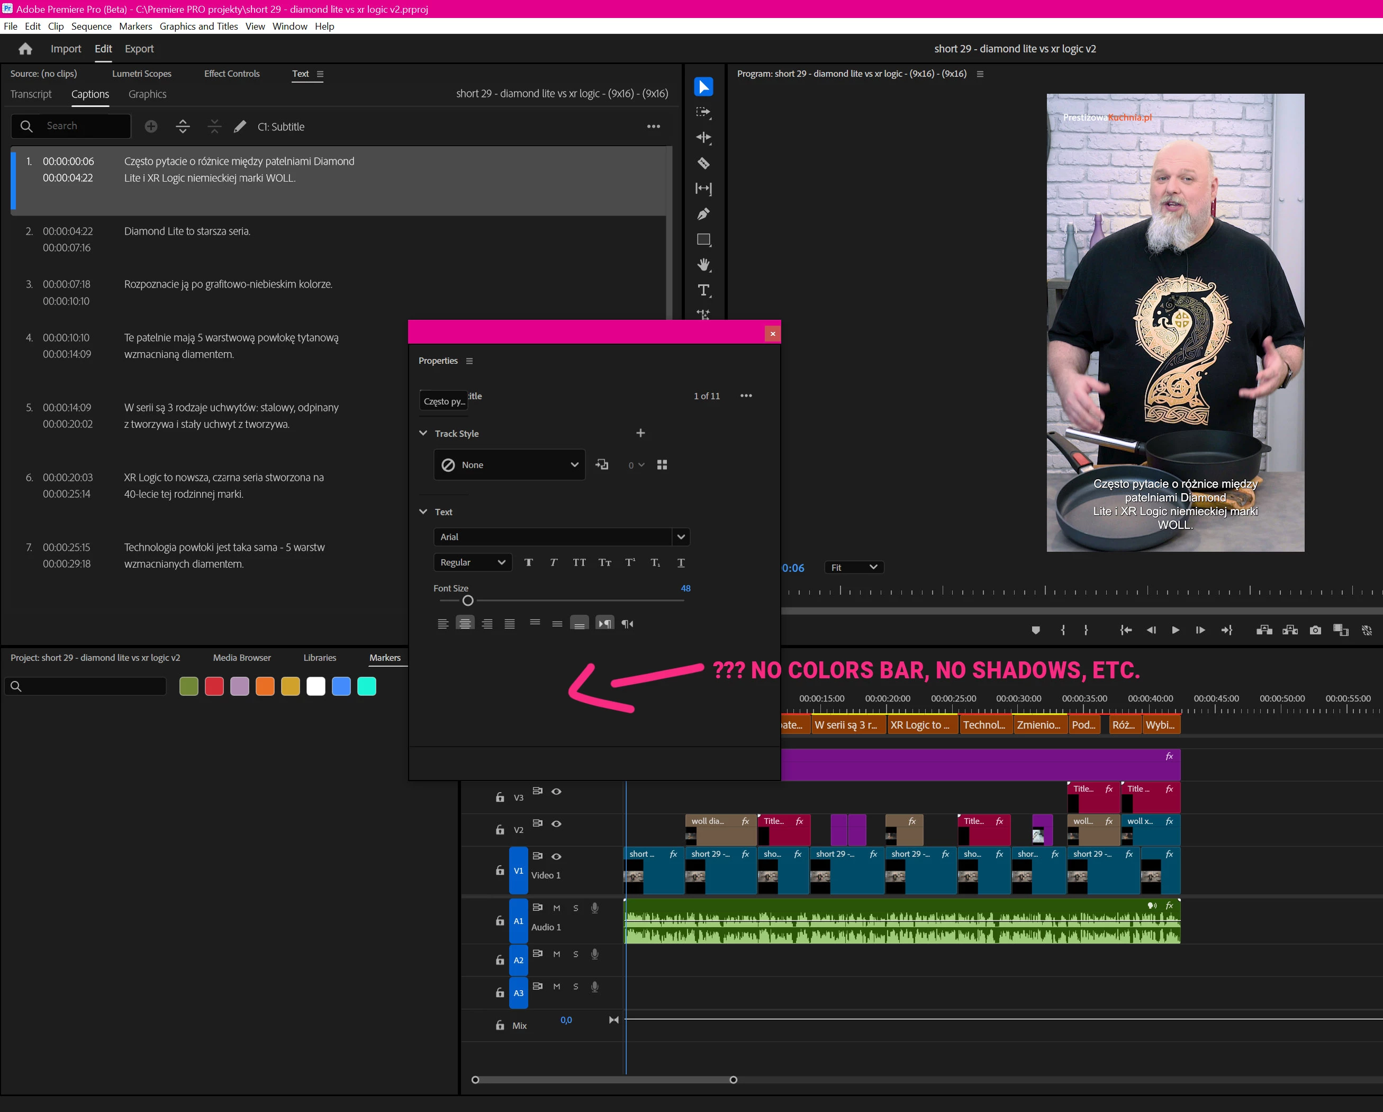Click the Export Frame camera icon

tap(1315, 630)
